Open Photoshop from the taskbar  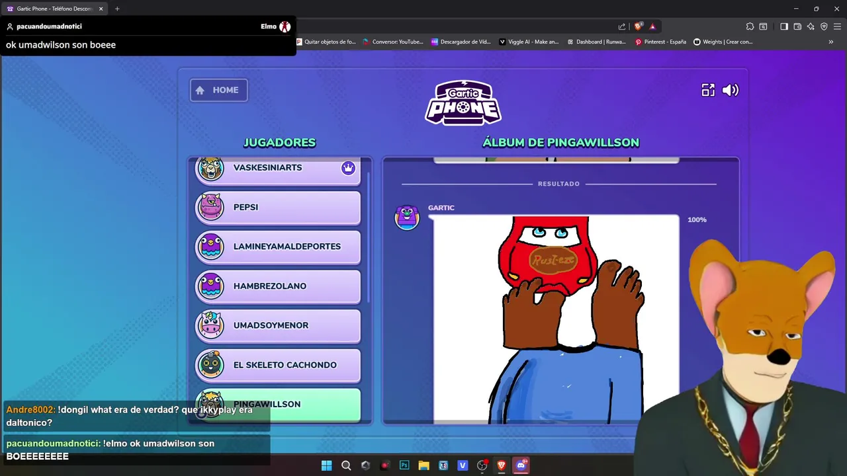click(x=404, y=465)
